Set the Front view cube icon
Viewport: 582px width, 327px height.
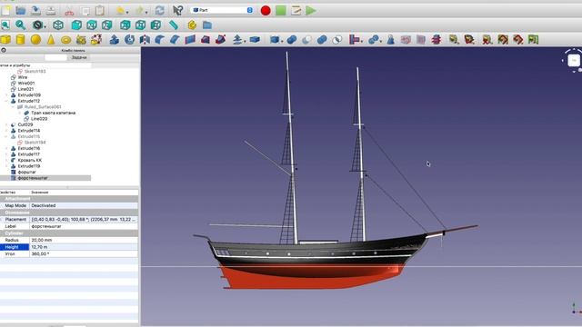pos(76,25)
